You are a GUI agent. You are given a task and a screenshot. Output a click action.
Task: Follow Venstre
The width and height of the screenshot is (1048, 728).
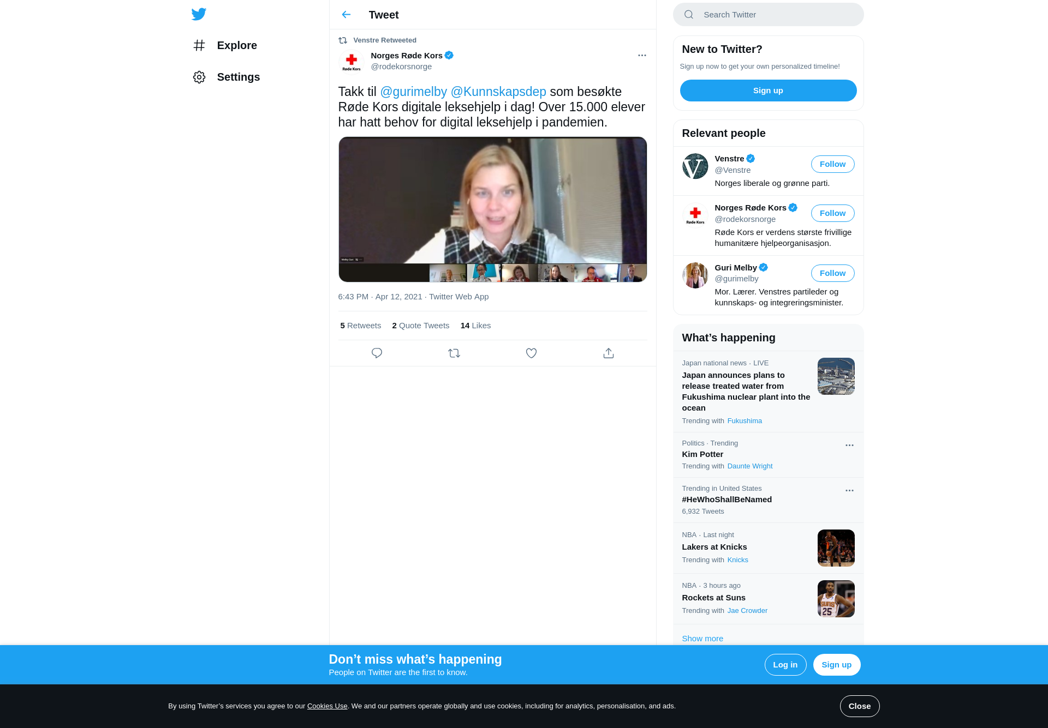832,164
